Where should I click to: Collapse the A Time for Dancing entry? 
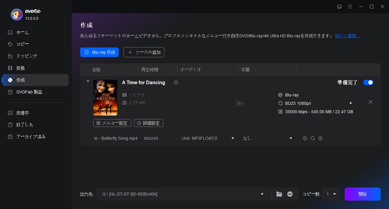point(88,81)
